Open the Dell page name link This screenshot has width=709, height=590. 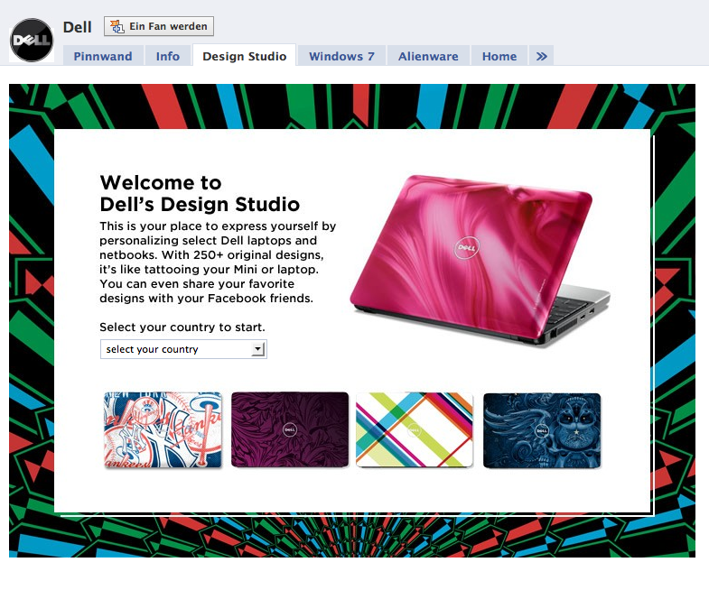[x=78, y=27]
